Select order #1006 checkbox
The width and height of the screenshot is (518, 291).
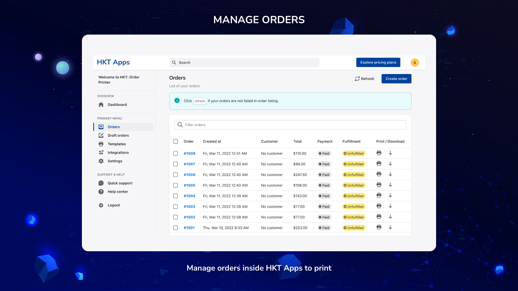point(175,175)
